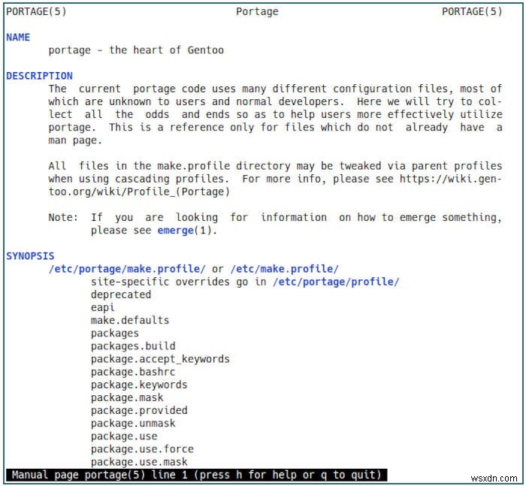Click the manual page status line
This screenshot has width=526, height=486.
pyautogui.click(x=197, y=475)
